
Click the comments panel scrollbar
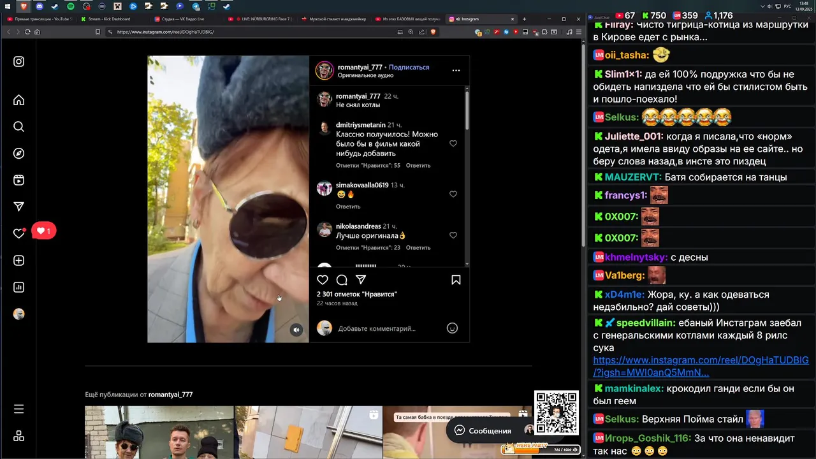click(x=467, y=110)
